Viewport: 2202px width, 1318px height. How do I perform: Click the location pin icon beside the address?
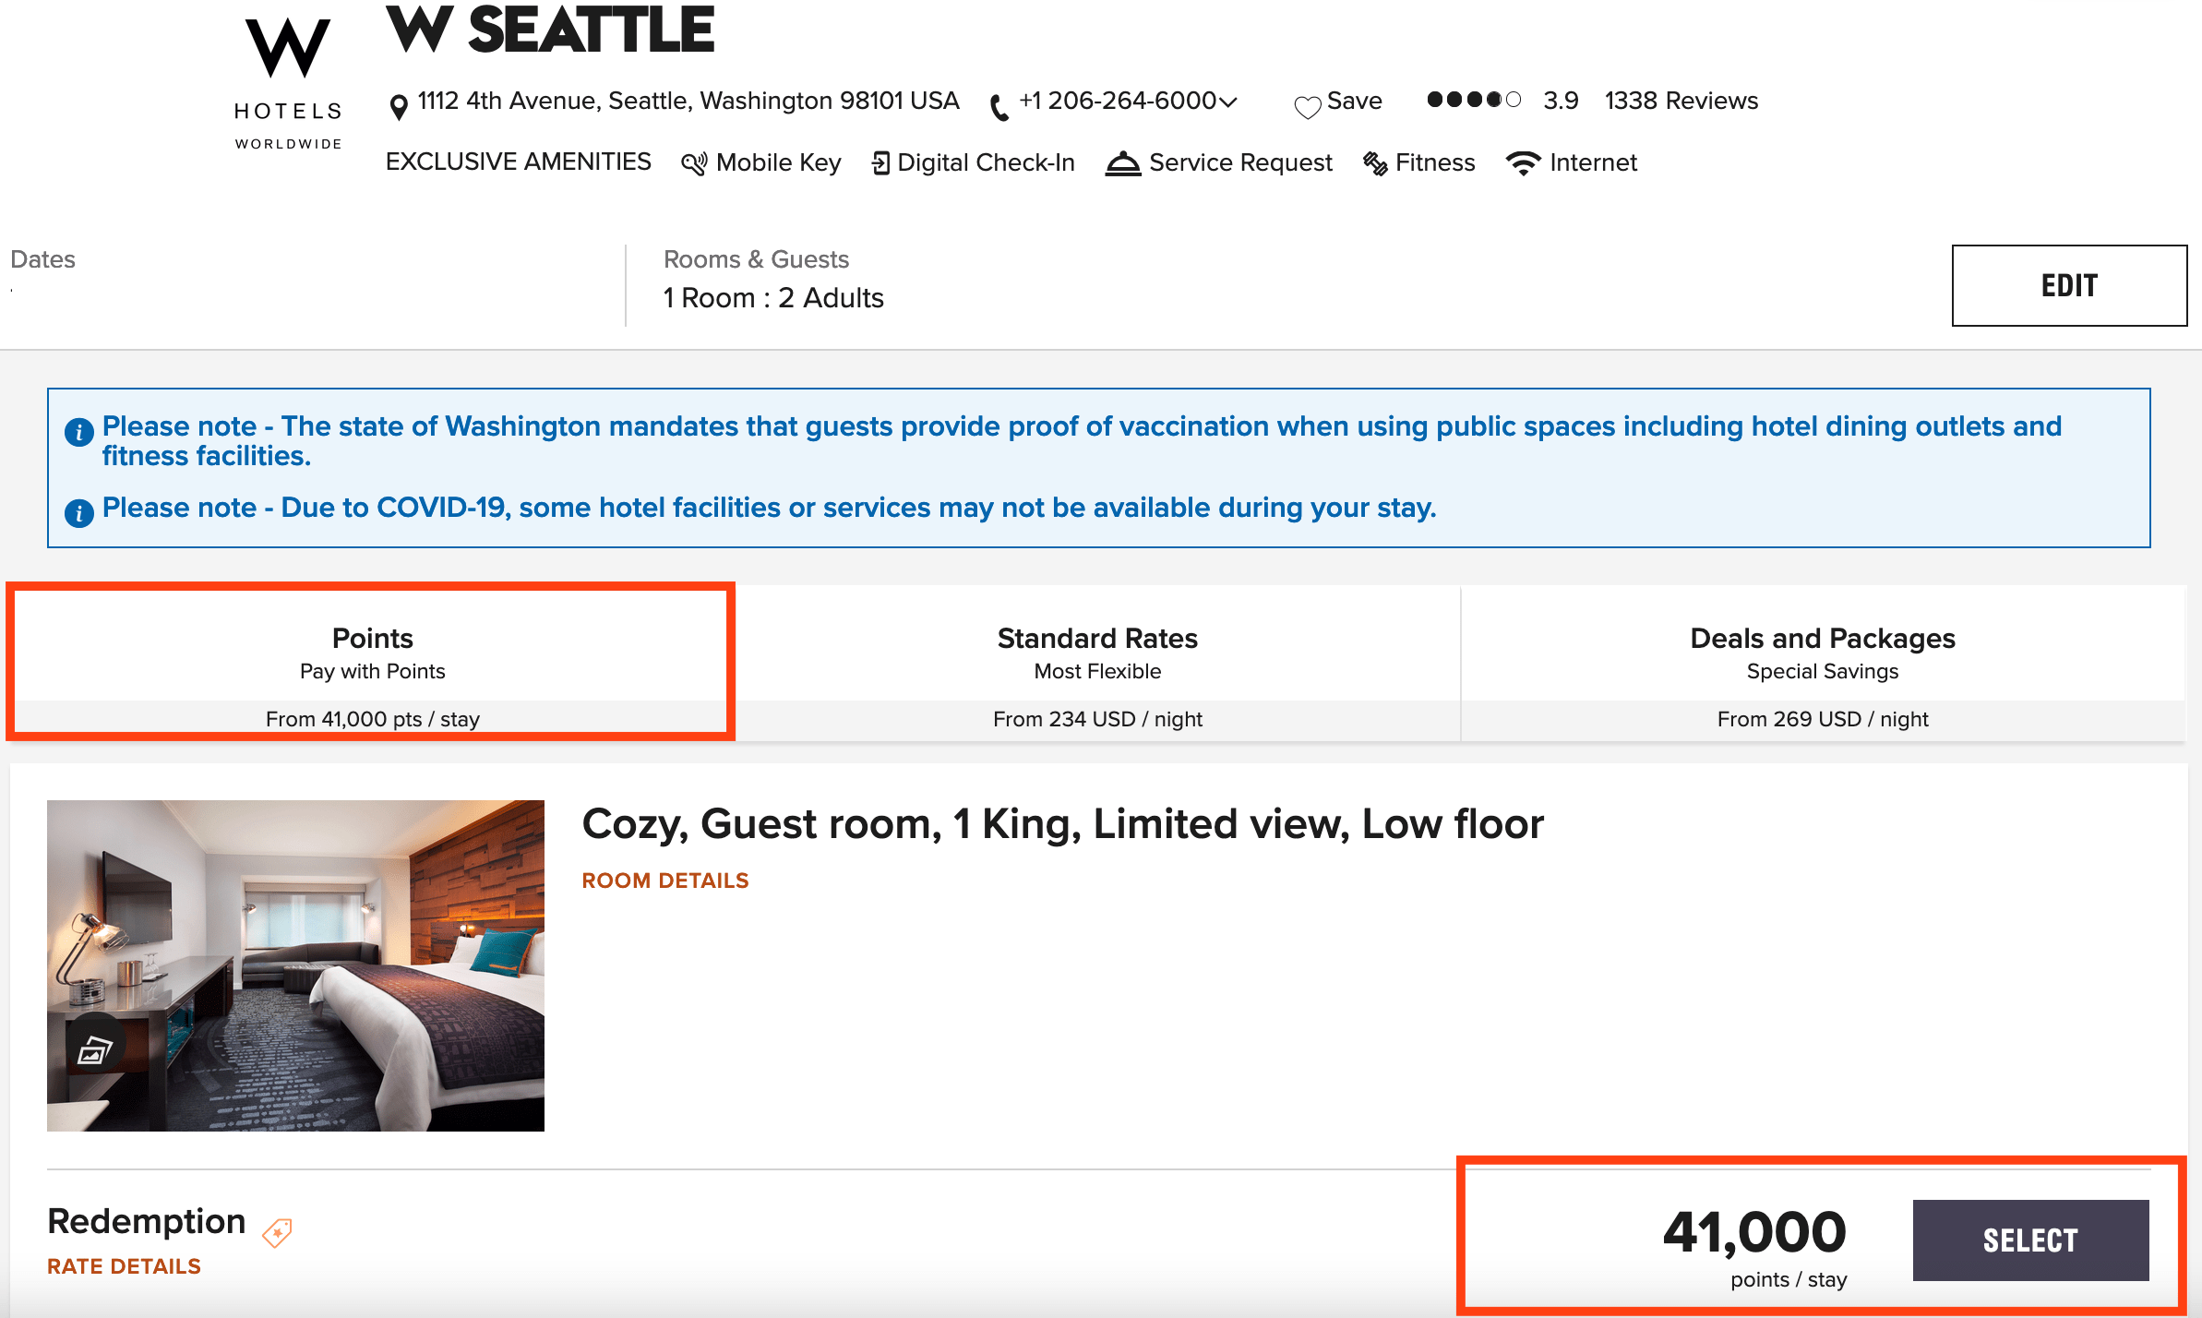click(398, 102)
